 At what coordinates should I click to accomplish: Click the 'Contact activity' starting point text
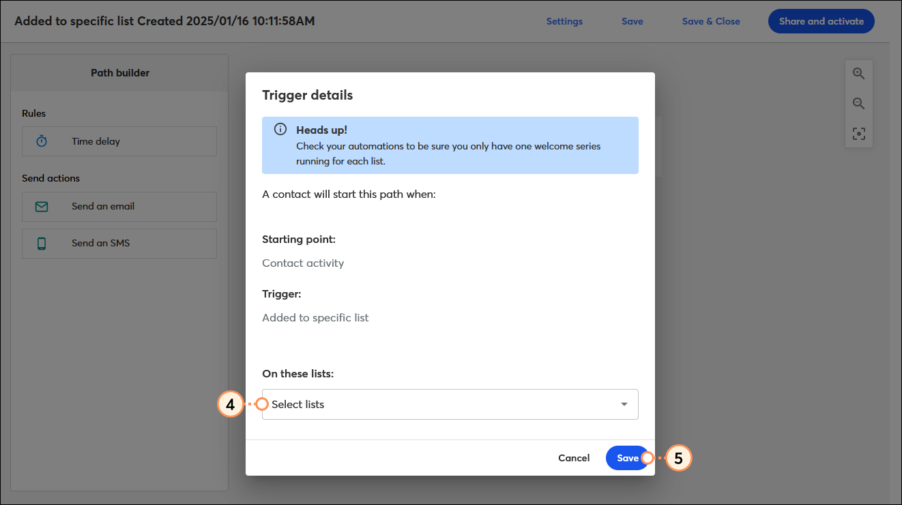point(303,263)
